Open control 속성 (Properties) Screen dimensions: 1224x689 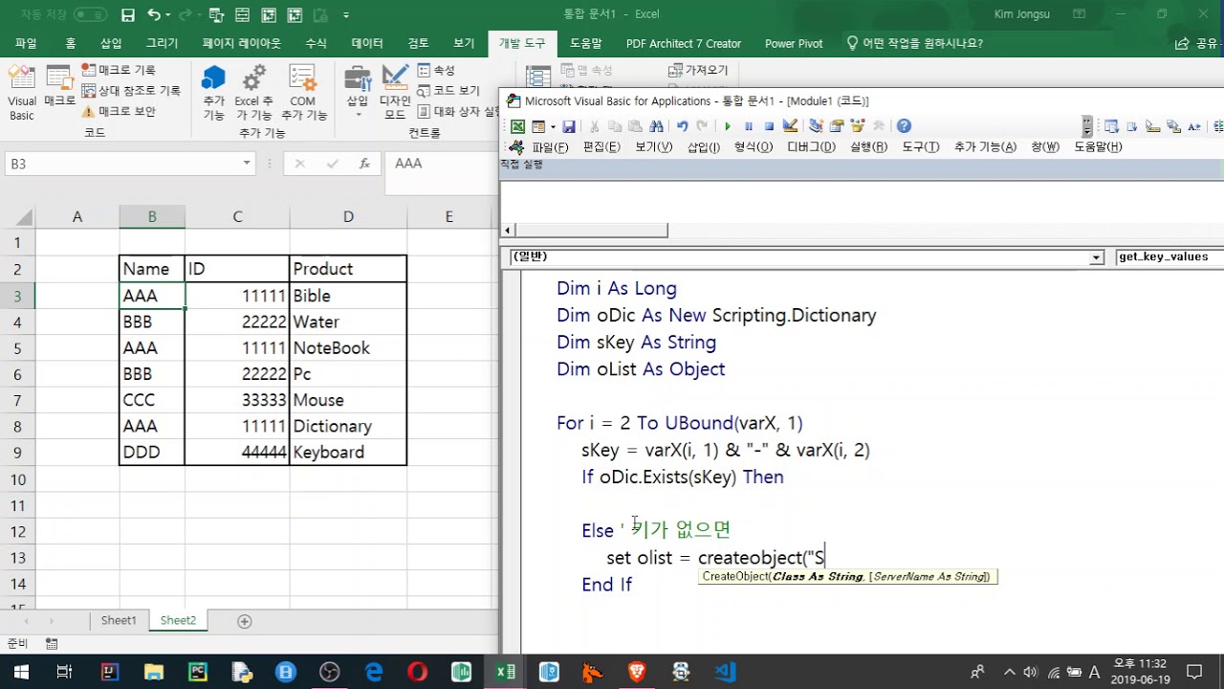(437, 71)
